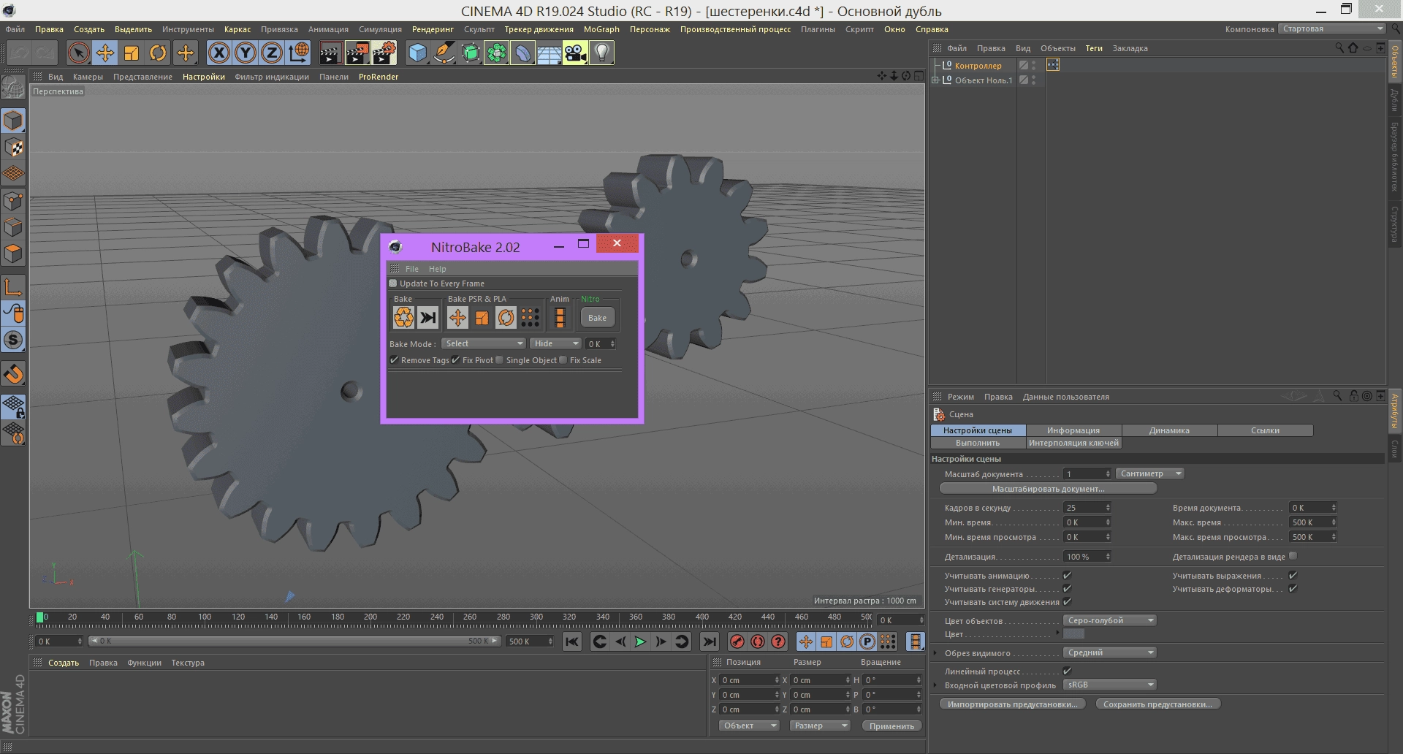Uncheck Fix Pivot in NitroBake
The width and height of the screenshot is (1403, 754).
[x=455, y=359]
